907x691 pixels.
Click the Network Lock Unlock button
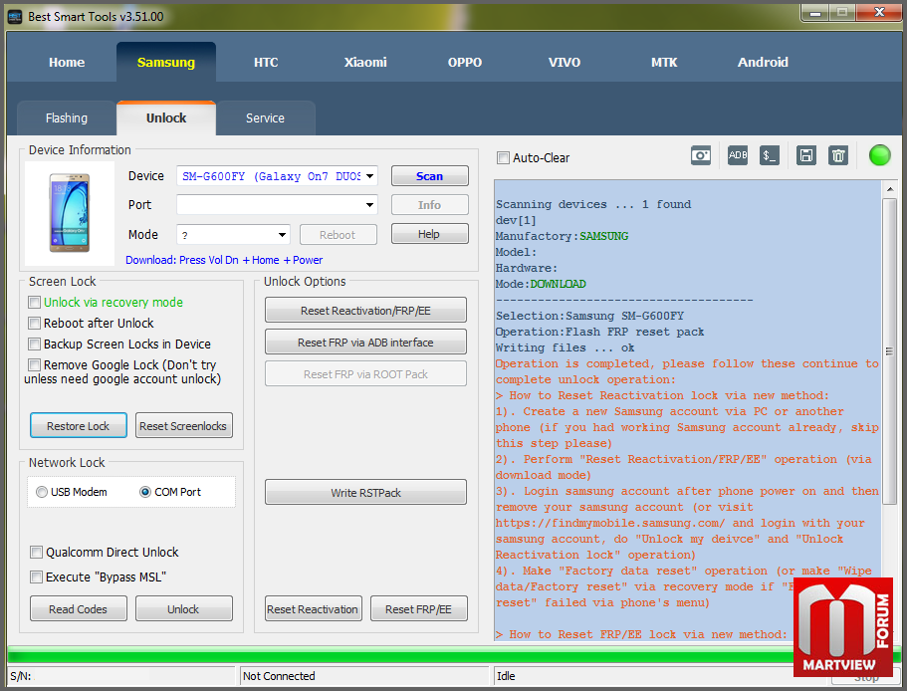184,609
